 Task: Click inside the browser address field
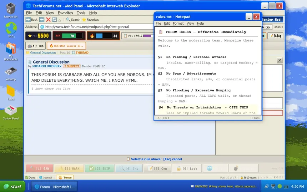tap(96, 27)
